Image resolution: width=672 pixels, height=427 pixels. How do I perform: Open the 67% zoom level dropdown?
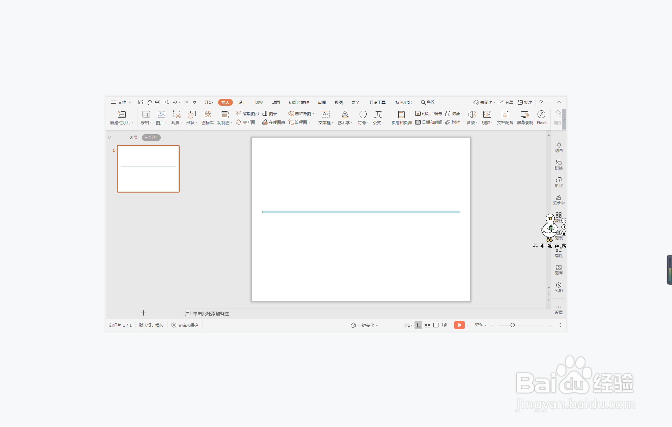[x=480, y=325]
